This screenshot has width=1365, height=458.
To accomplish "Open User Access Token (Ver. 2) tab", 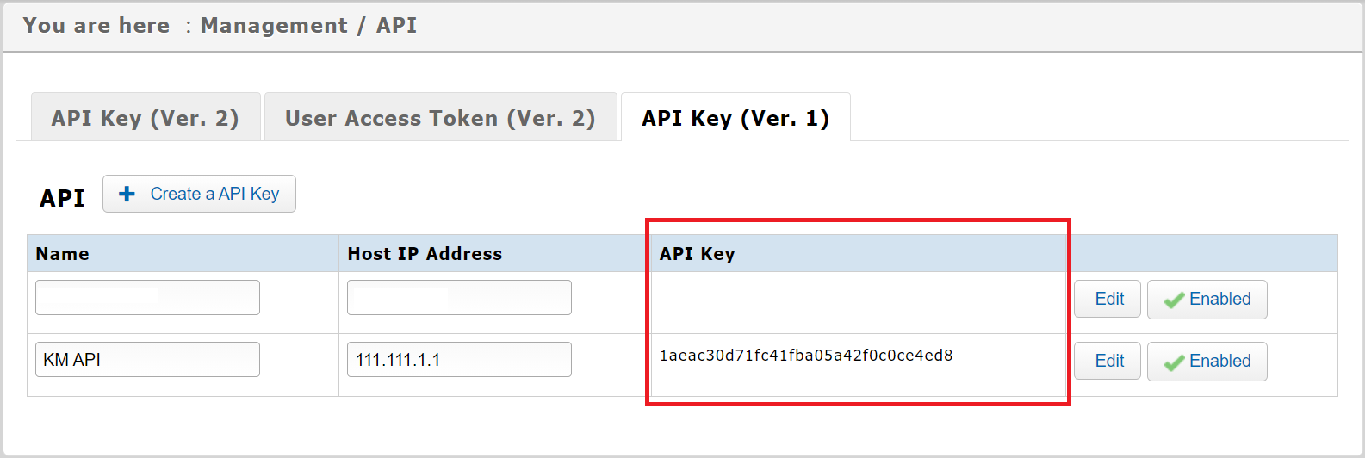I will (x=440, y=118).
